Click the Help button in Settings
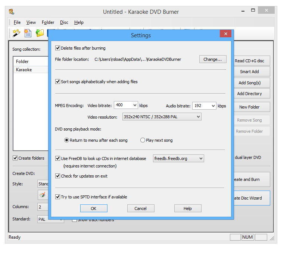The image size is (290, 254). (x=188, y=208)
